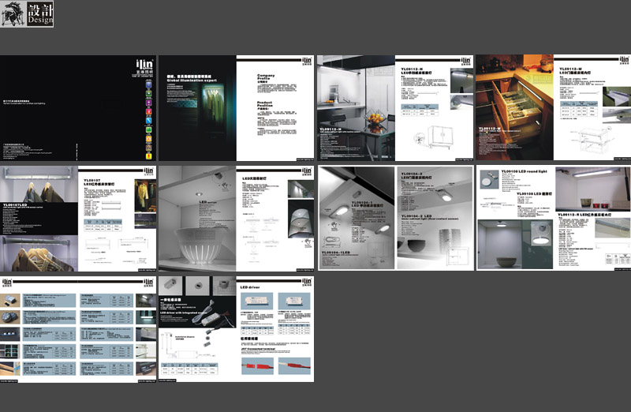Open the YL09107 wardrobe spread thumbnail
The height and width of the screenshot is (412, 631).
pyautogui.click(x=77, y=219)
